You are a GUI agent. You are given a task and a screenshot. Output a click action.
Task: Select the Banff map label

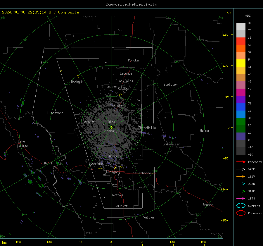pyautogui.click(x=48, y=163)
